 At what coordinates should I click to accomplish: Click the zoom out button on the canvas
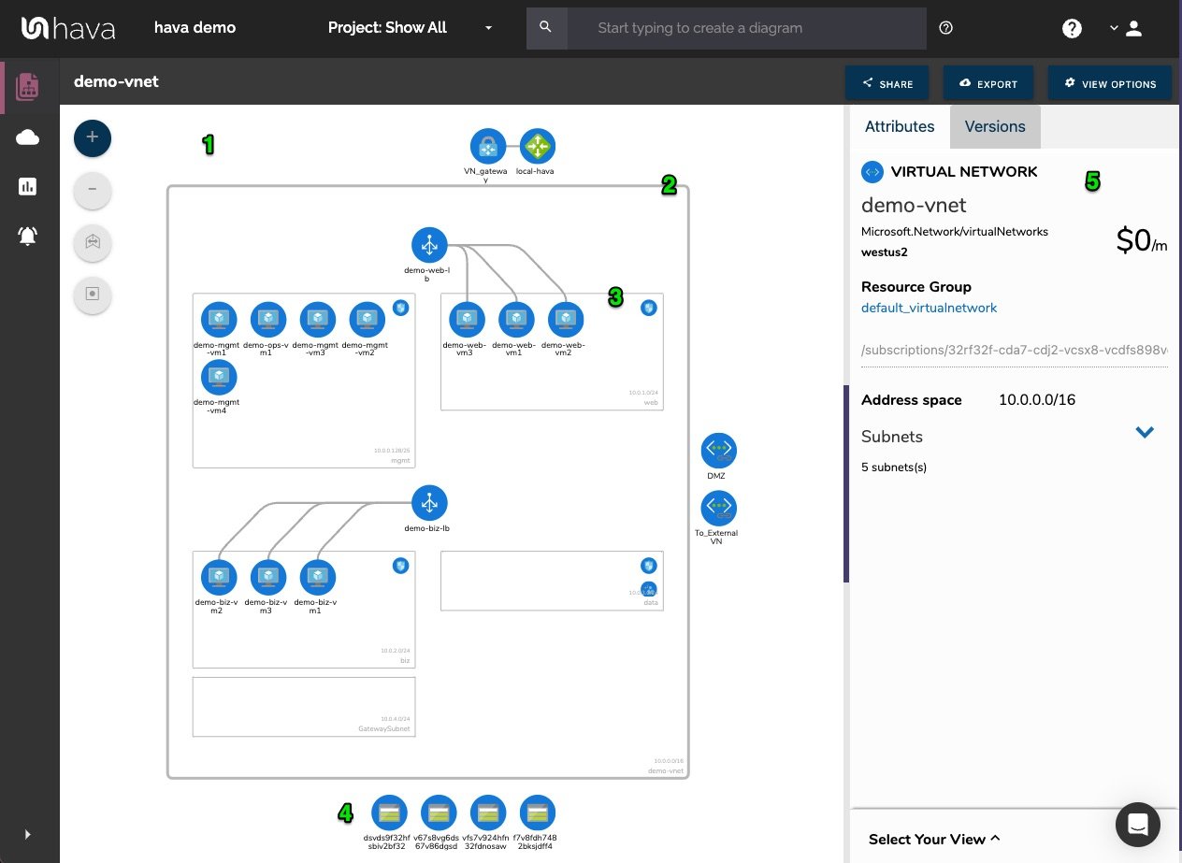[x=92, y=190]
